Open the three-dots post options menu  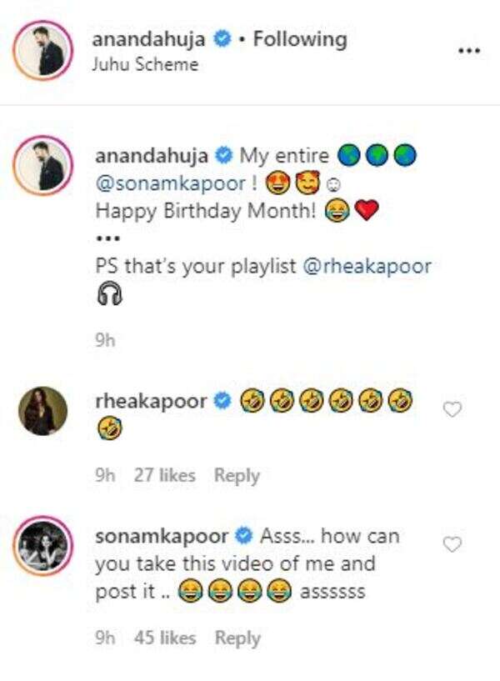pos(470,51)
